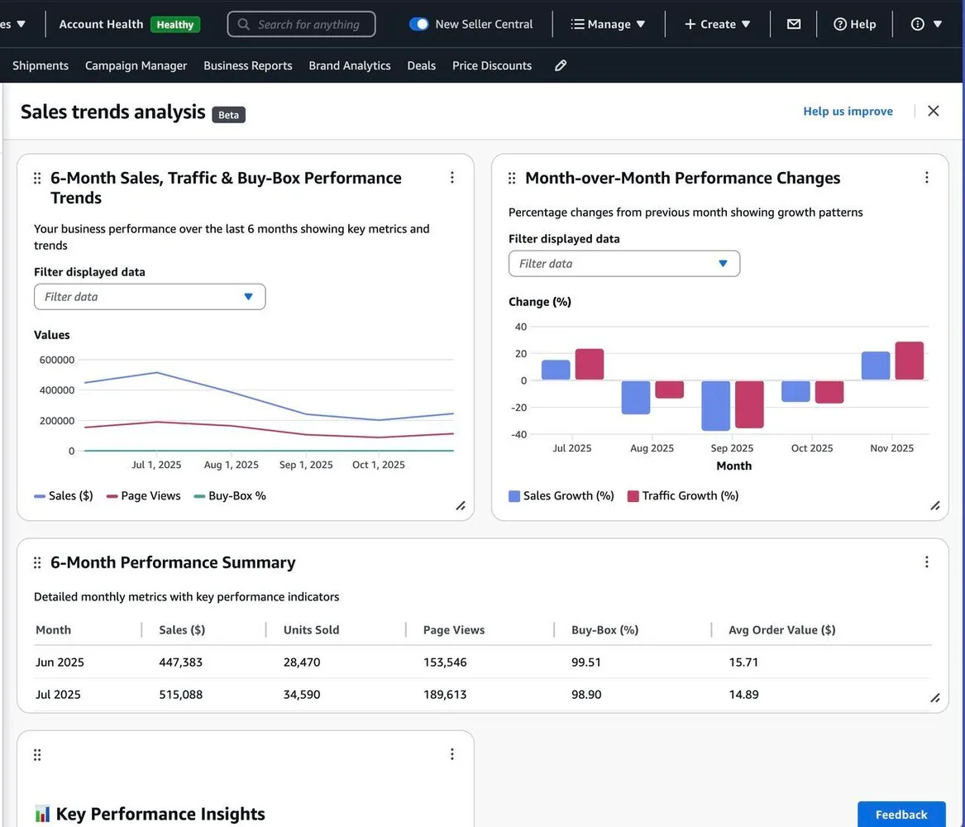
Task: Open the Feedback button
Action: tap(901, 814)
